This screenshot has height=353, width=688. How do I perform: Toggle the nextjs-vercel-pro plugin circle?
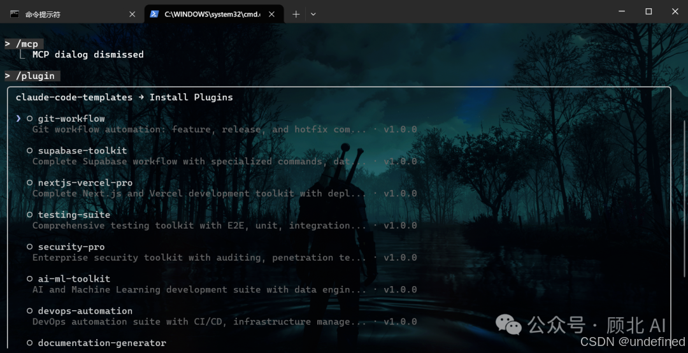click(30, 183)
